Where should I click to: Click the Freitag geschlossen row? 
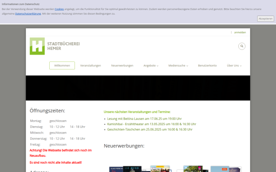pyautogui.click(x=48, y=144)
